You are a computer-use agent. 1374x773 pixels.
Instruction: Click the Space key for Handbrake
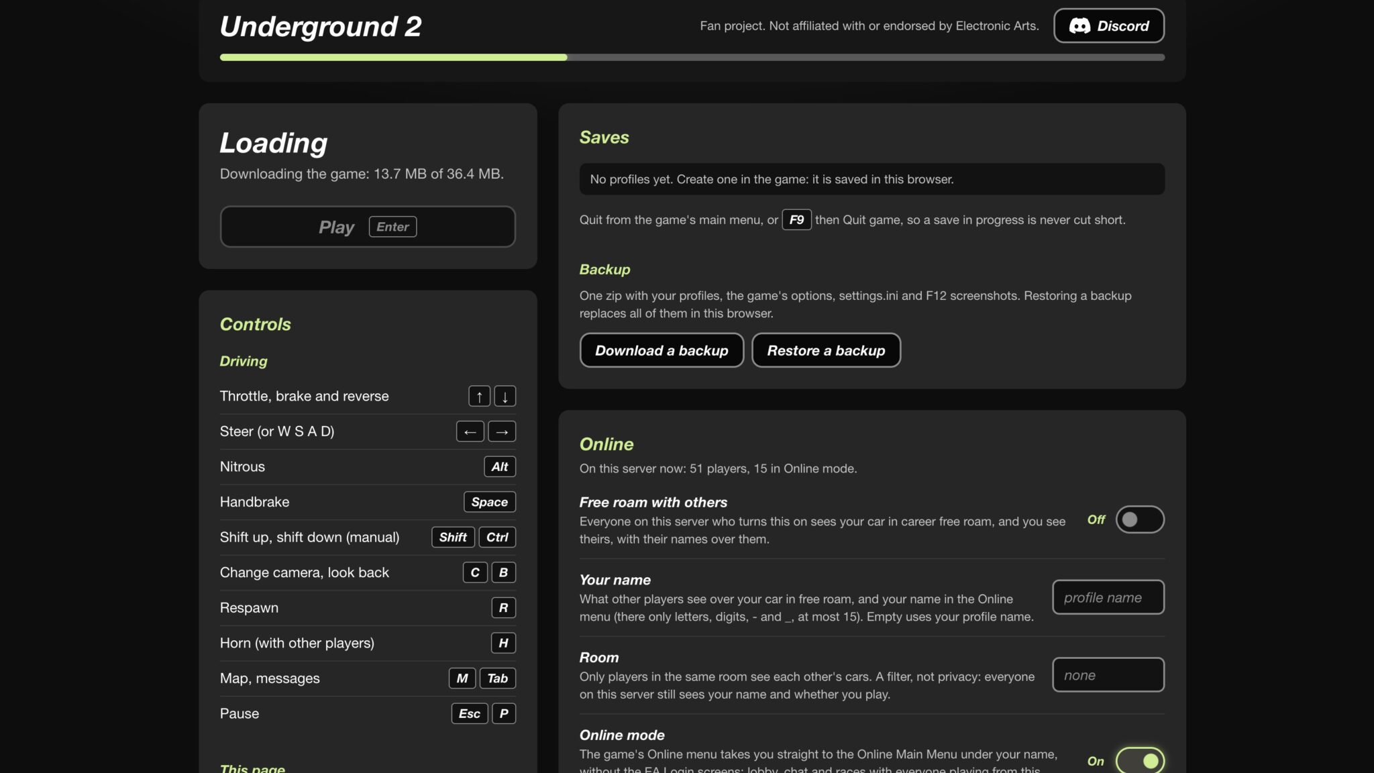point(490,502)
